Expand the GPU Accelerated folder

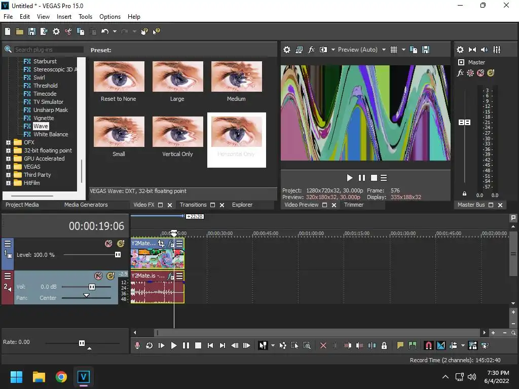(x=8, y=159)
